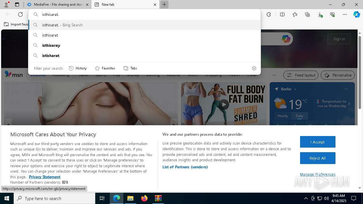Switch weather to Daily tab
Viewport: 363px width, 204px height.
pyautogui.click(x=299, y=116)
